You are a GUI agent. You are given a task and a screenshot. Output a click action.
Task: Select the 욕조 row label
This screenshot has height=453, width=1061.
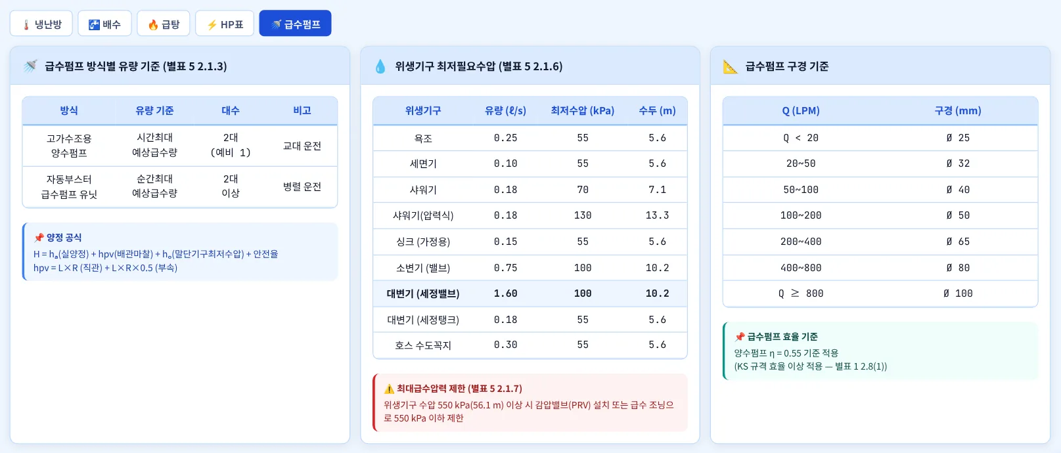[x=423, y=139]
